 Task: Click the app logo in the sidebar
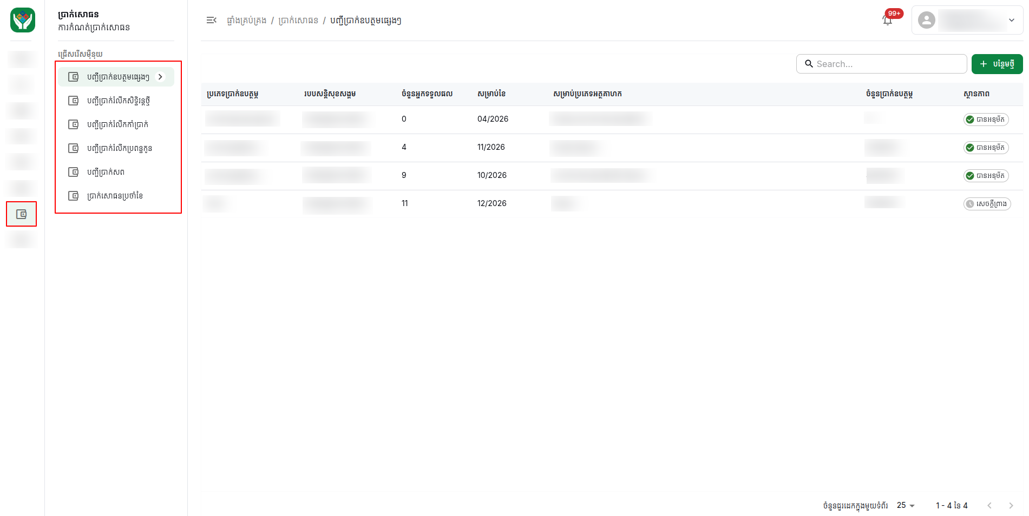[23, 20]
